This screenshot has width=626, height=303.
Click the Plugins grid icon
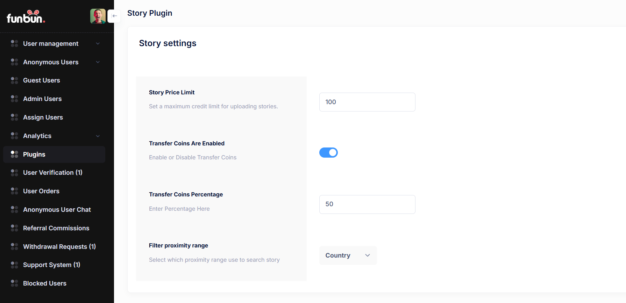pyautogui.click(x=14, y=154)
